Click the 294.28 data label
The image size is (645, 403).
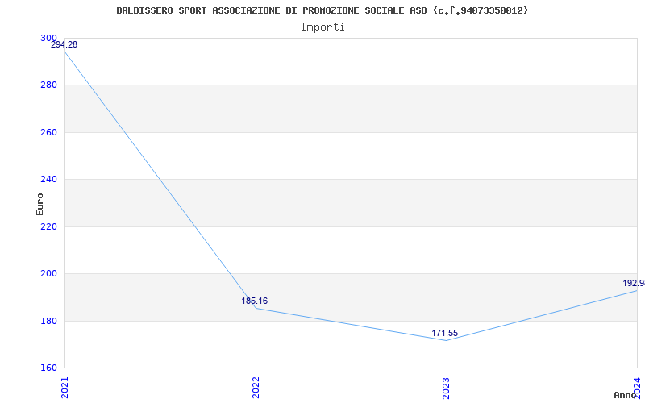tap(64, 44)
